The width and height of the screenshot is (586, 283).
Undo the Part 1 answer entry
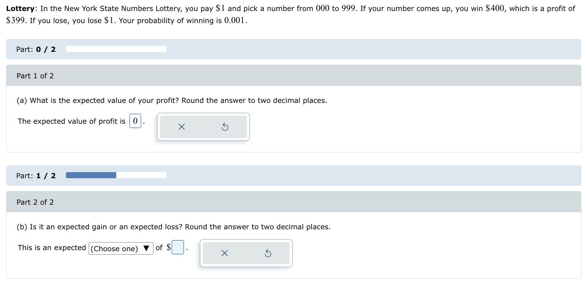pyautogui.click(x=225, y=127)
